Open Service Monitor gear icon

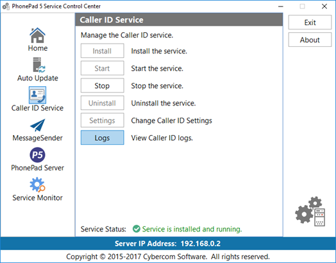pos(37,185)
